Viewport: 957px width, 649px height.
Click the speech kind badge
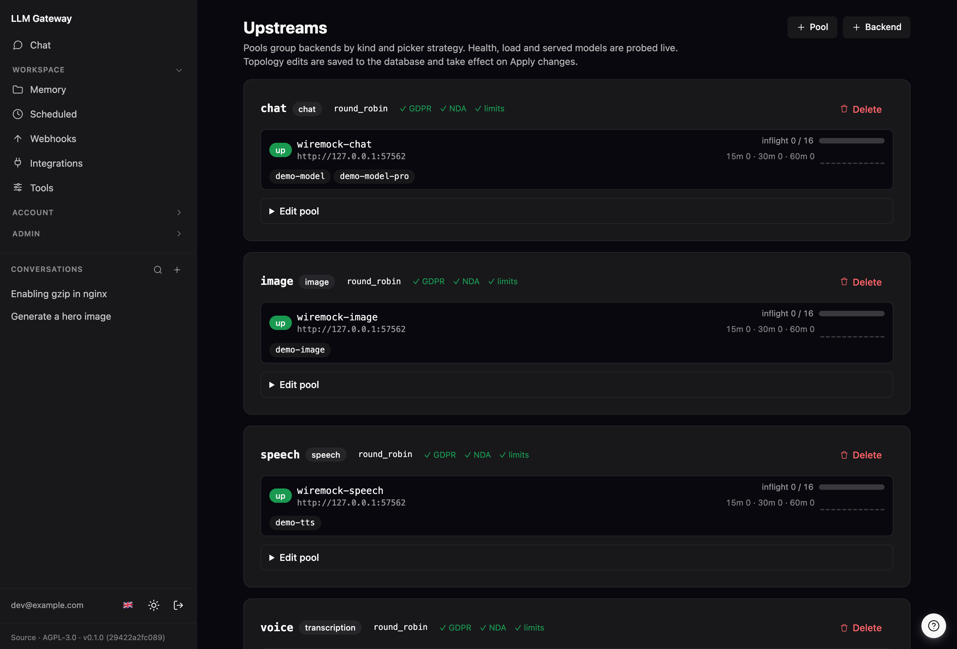(325, 455)
